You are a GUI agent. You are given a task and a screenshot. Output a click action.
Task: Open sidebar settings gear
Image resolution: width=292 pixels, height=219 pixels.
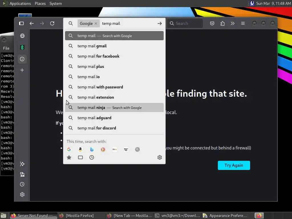pos(22,194)
